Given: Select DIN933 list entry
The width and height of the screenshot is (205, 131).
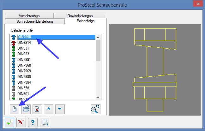Looking at the screenshot, I should pos(23,54).
